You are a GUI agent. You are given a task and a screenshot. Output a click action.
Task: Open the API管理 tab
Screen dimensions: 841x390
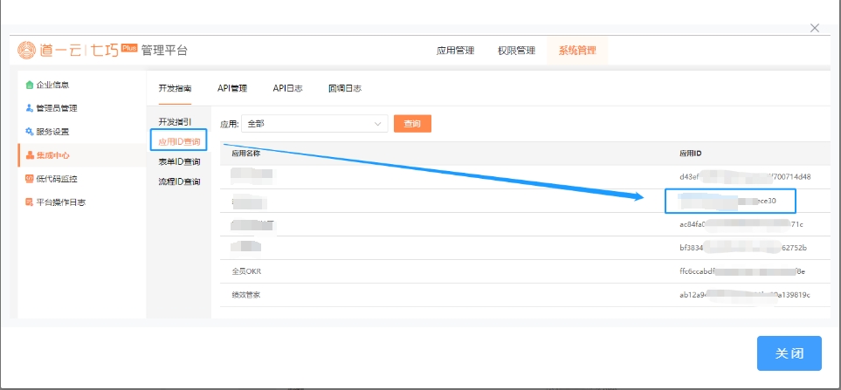pyautogui.click(x=232, y=88)
